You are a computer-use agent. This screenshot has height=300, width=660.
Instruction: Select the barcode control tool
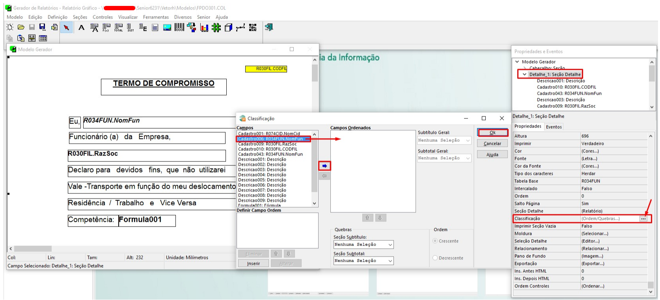click(x=179, y=27)
